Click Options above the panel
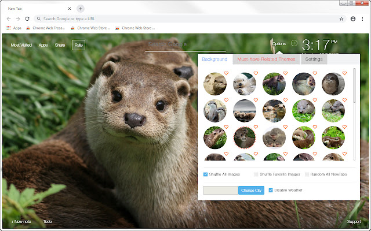 pyautogui.click(x=279, y=44)
